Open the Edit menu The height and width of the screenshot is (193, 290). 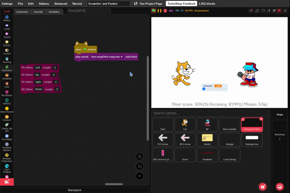click(x=31, y=4)
